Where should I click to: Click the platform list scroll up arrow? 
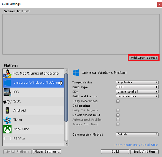[66, 71]
